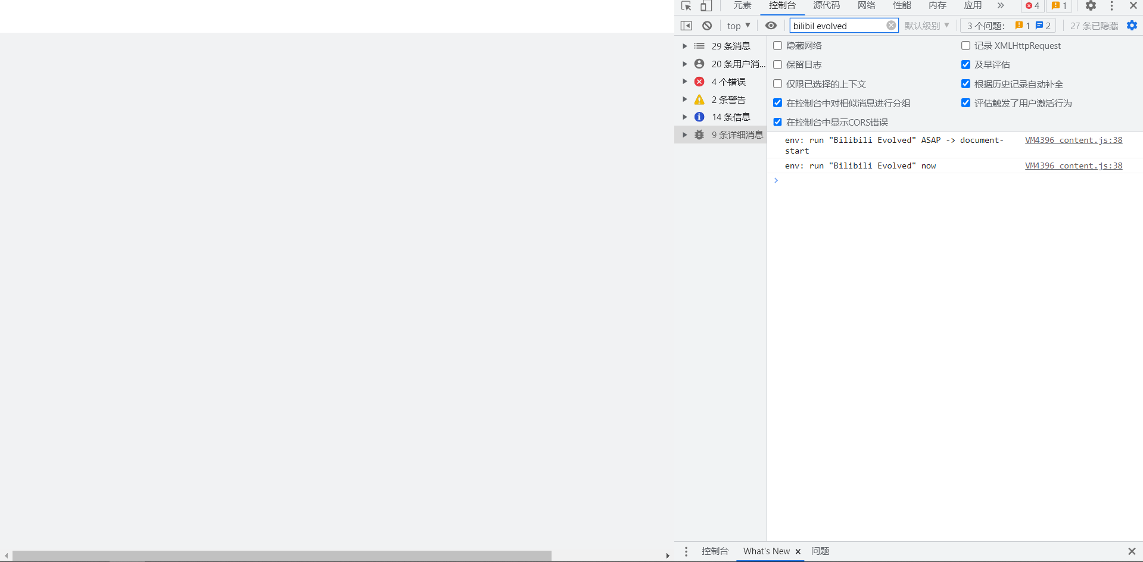Uncheck 根据历史记录自动补全 checkbox

coord(966,84)
